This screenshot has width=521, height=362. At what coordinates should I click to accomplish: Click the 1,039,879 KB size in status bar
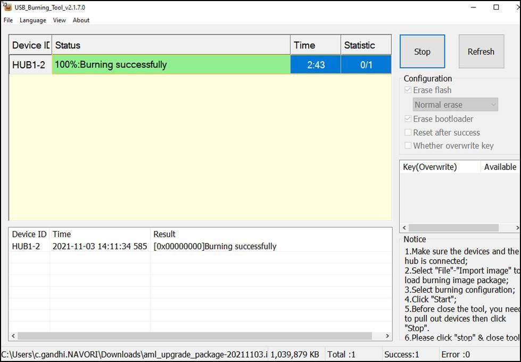(295, 355)
